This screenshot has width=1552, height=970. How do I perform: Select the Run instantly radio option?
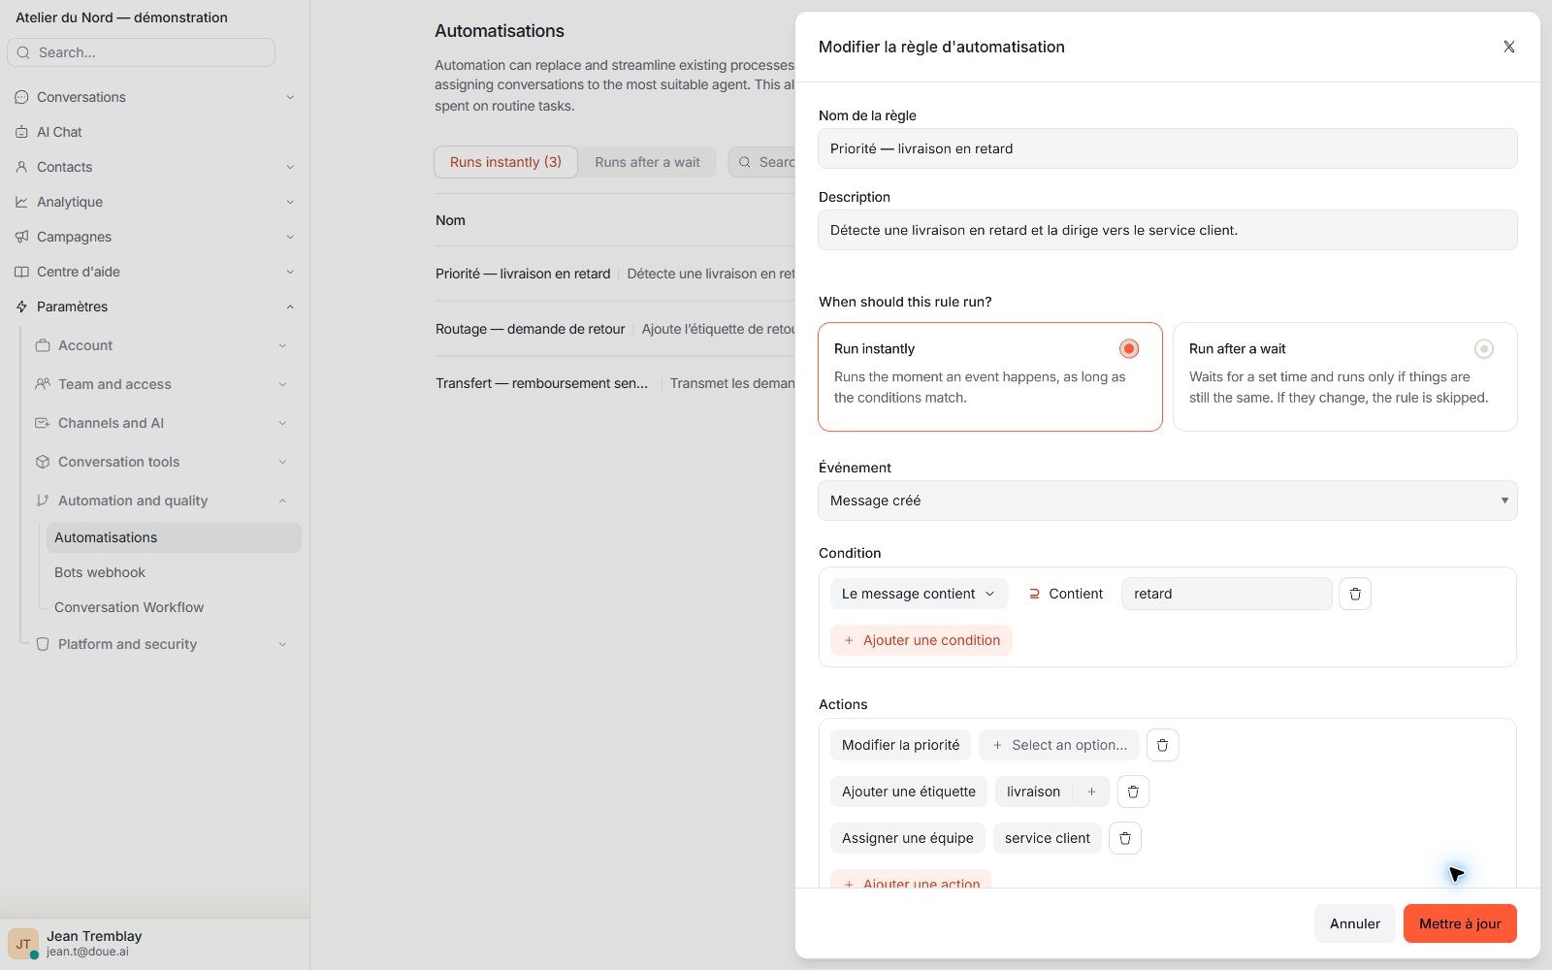click(x=1128, y=348)
